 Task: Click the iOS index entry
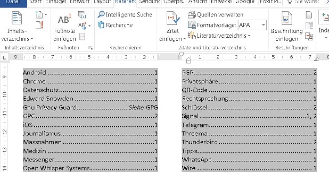(x=28, y=125)
